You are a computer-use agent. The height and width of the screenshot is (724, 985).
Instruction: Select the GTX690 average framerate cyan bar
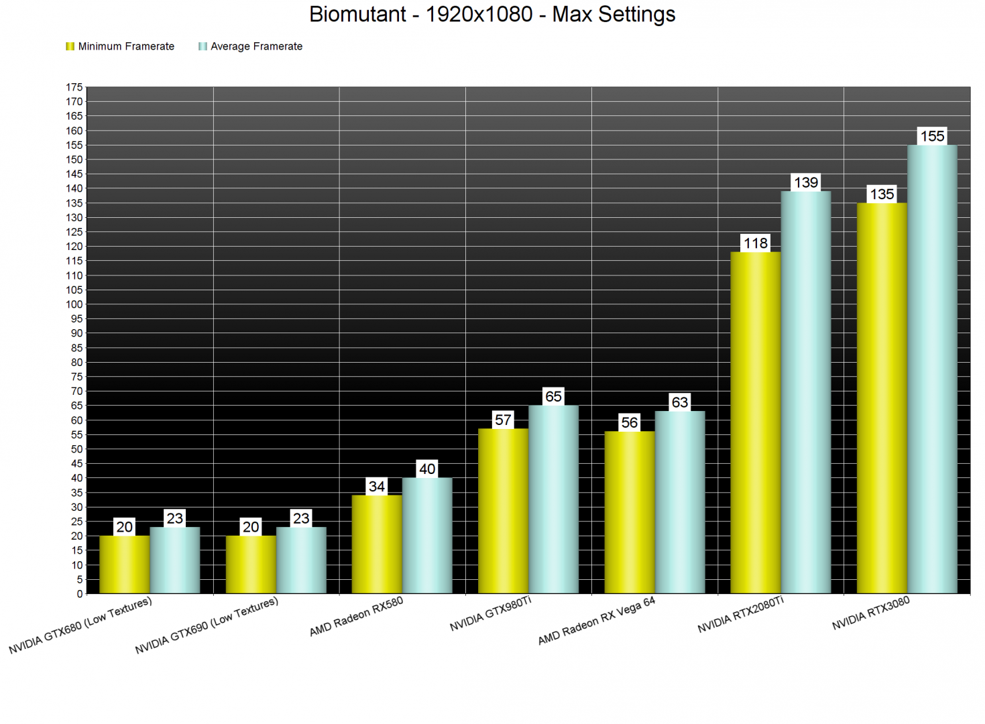point(301,560)
